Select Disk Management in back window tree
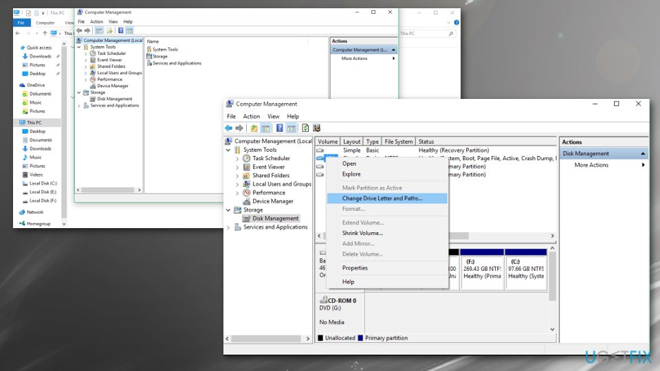 coord(115,99)
